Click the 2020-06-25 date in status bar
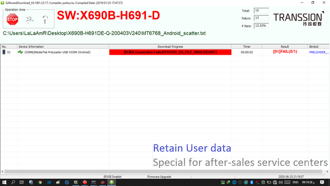This screenshot has width=330, height=186. (291, 177)
